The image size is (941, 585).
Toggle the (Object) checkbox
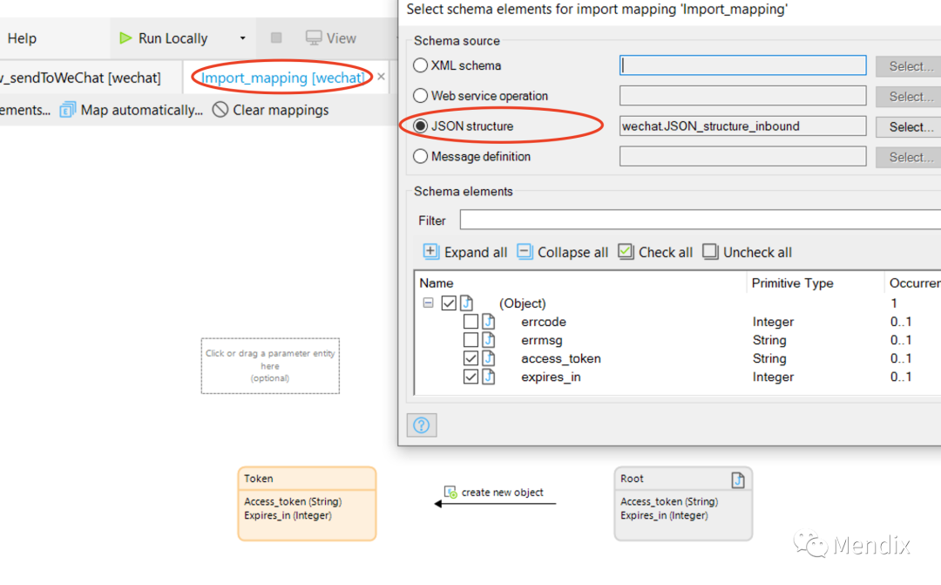[x=449, y=303]
